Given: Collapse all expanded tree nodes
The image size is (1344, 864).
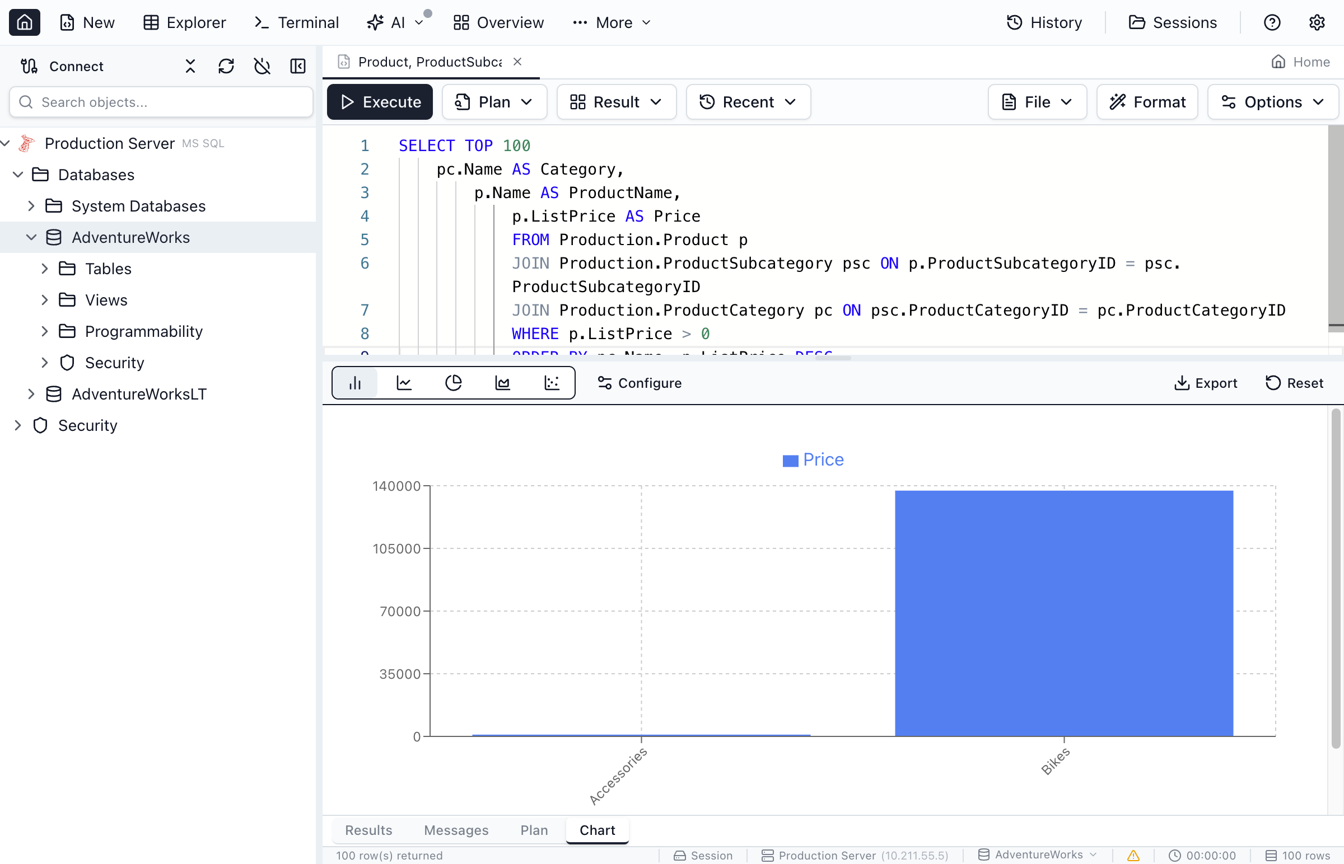Looking at the screenshot, I should [189, 65].
